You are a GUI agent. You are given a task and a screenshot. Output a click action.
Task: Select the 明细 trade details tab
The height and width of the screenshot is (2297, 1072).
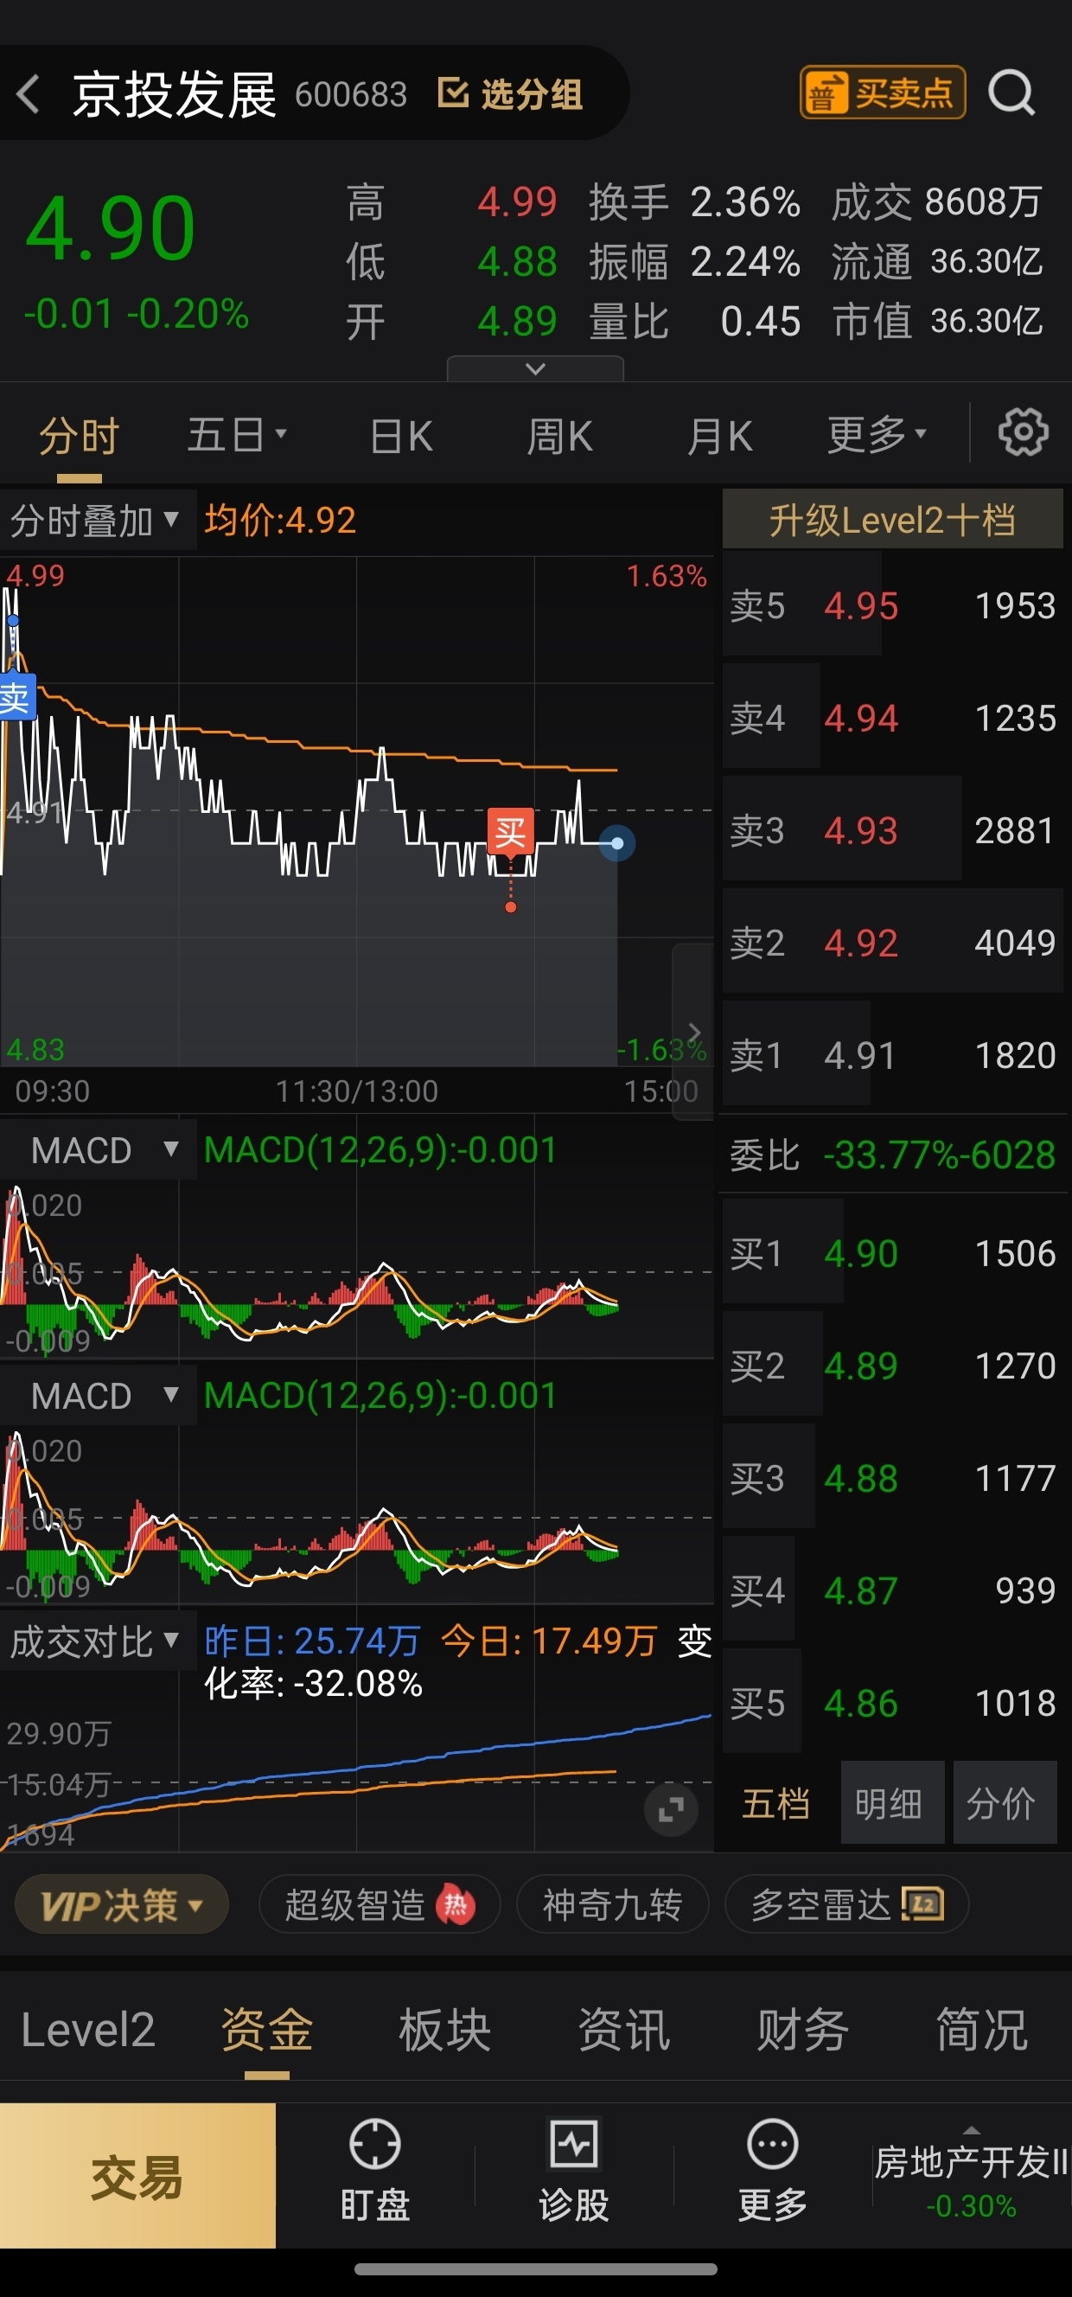(x=891, y=1803)
